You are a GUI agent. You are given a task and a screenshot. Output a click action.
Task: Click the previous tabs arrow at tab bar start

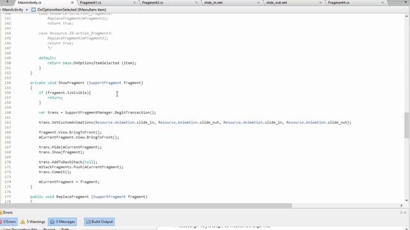point(7,1)
